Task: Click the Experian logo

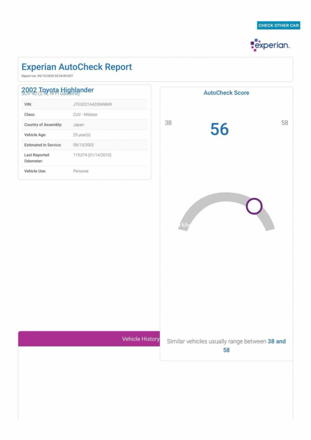Action: coord(270,45)
